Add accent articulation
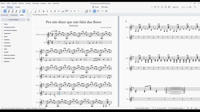This screenshot has height=112, width=200. pos(75,11)
